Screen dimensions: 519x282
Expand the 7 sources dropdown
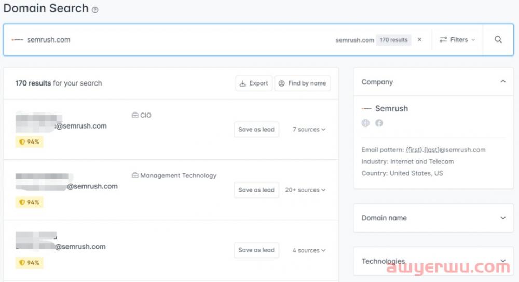(x=309, y=130)
